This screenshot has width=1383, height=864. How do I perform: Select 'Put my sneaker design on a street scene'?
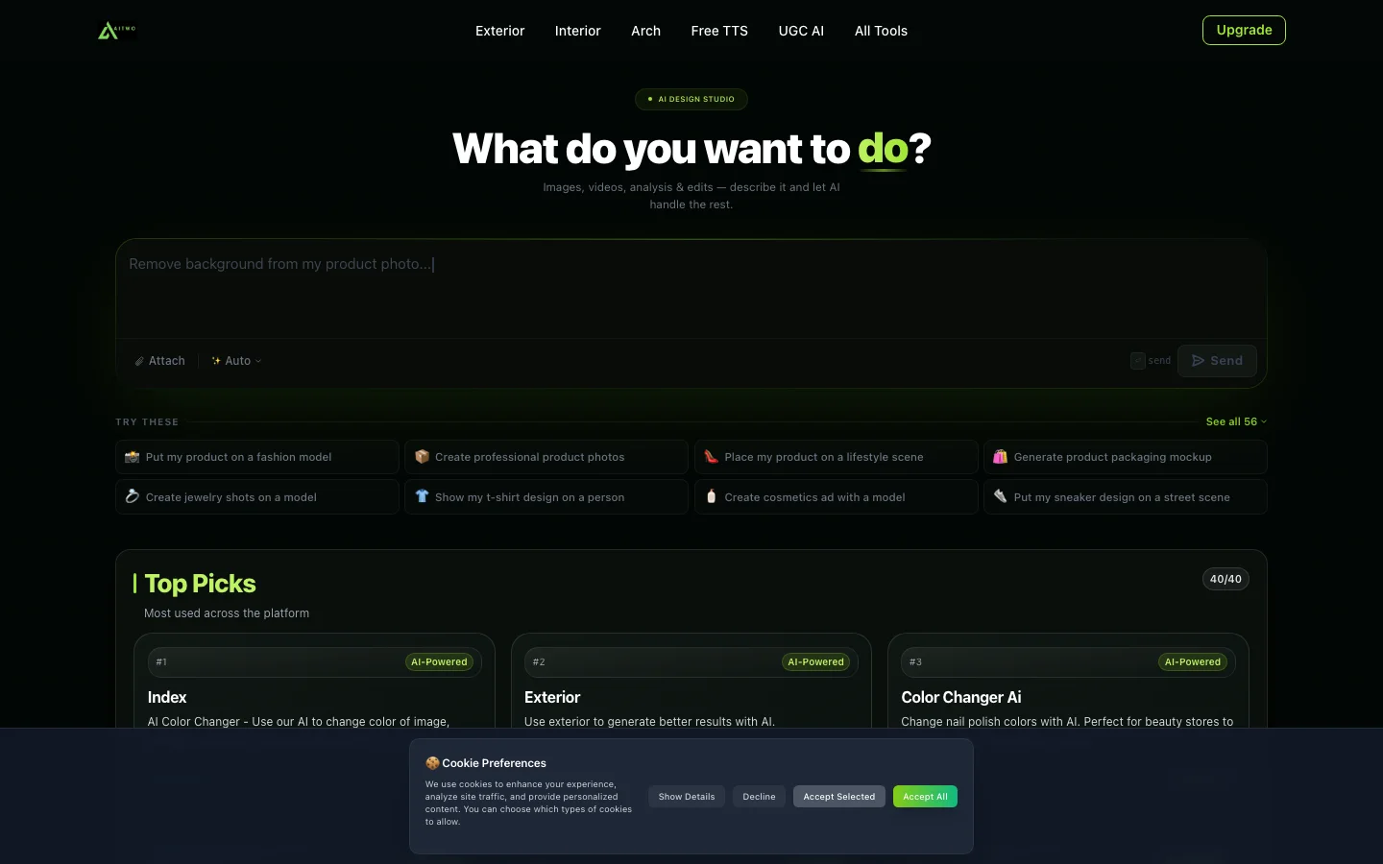point(1126,496)
